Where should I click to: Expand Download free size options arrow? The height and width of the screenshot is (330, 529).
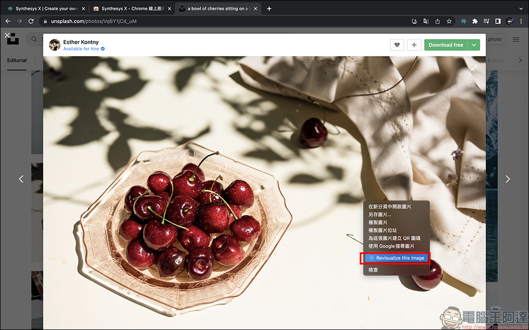tap(474, 45)
